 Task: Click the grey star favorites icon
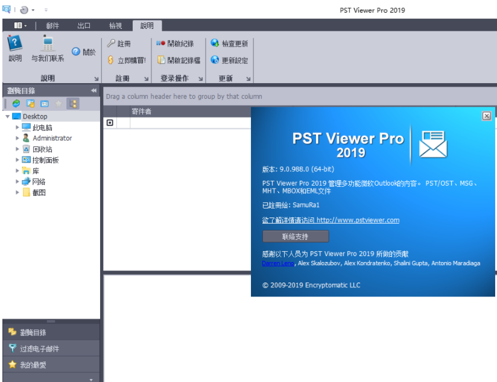coord(59,104)
